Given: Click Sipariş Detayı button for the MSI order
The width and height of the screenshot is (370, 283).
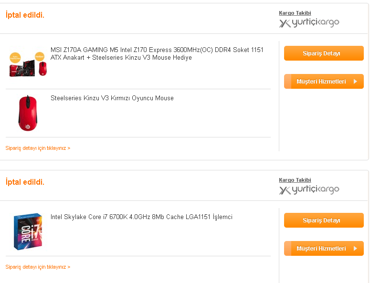Looking at the screenshot, I should tap(324, 53).
